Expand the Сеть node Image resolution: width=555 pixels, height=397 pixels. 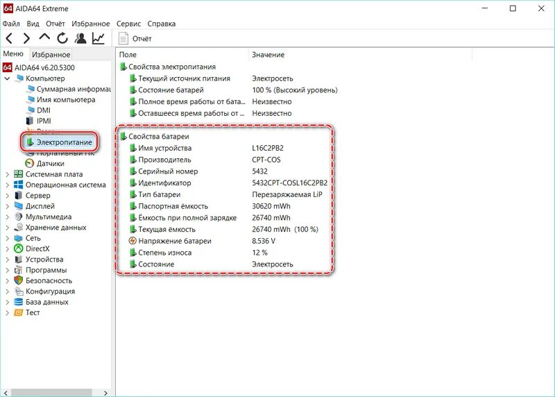coord(7,238)
